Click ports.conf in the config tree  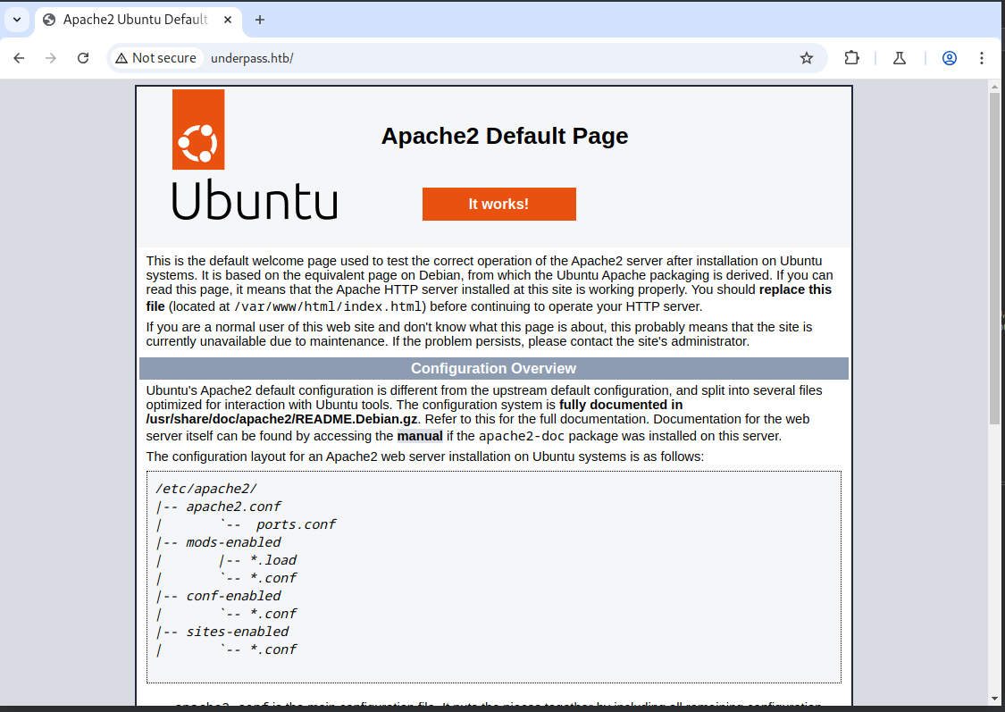coord(296,524)
